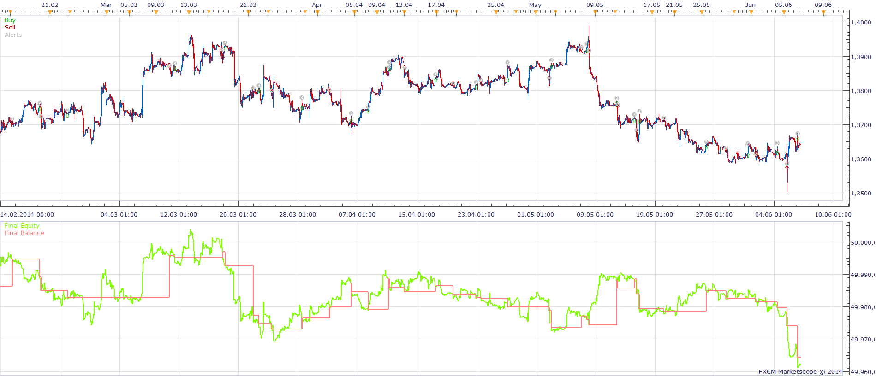Click the orange marker beneath 13.03
Image resolution: width=876 pixels, height=376 pixels.
189,12
